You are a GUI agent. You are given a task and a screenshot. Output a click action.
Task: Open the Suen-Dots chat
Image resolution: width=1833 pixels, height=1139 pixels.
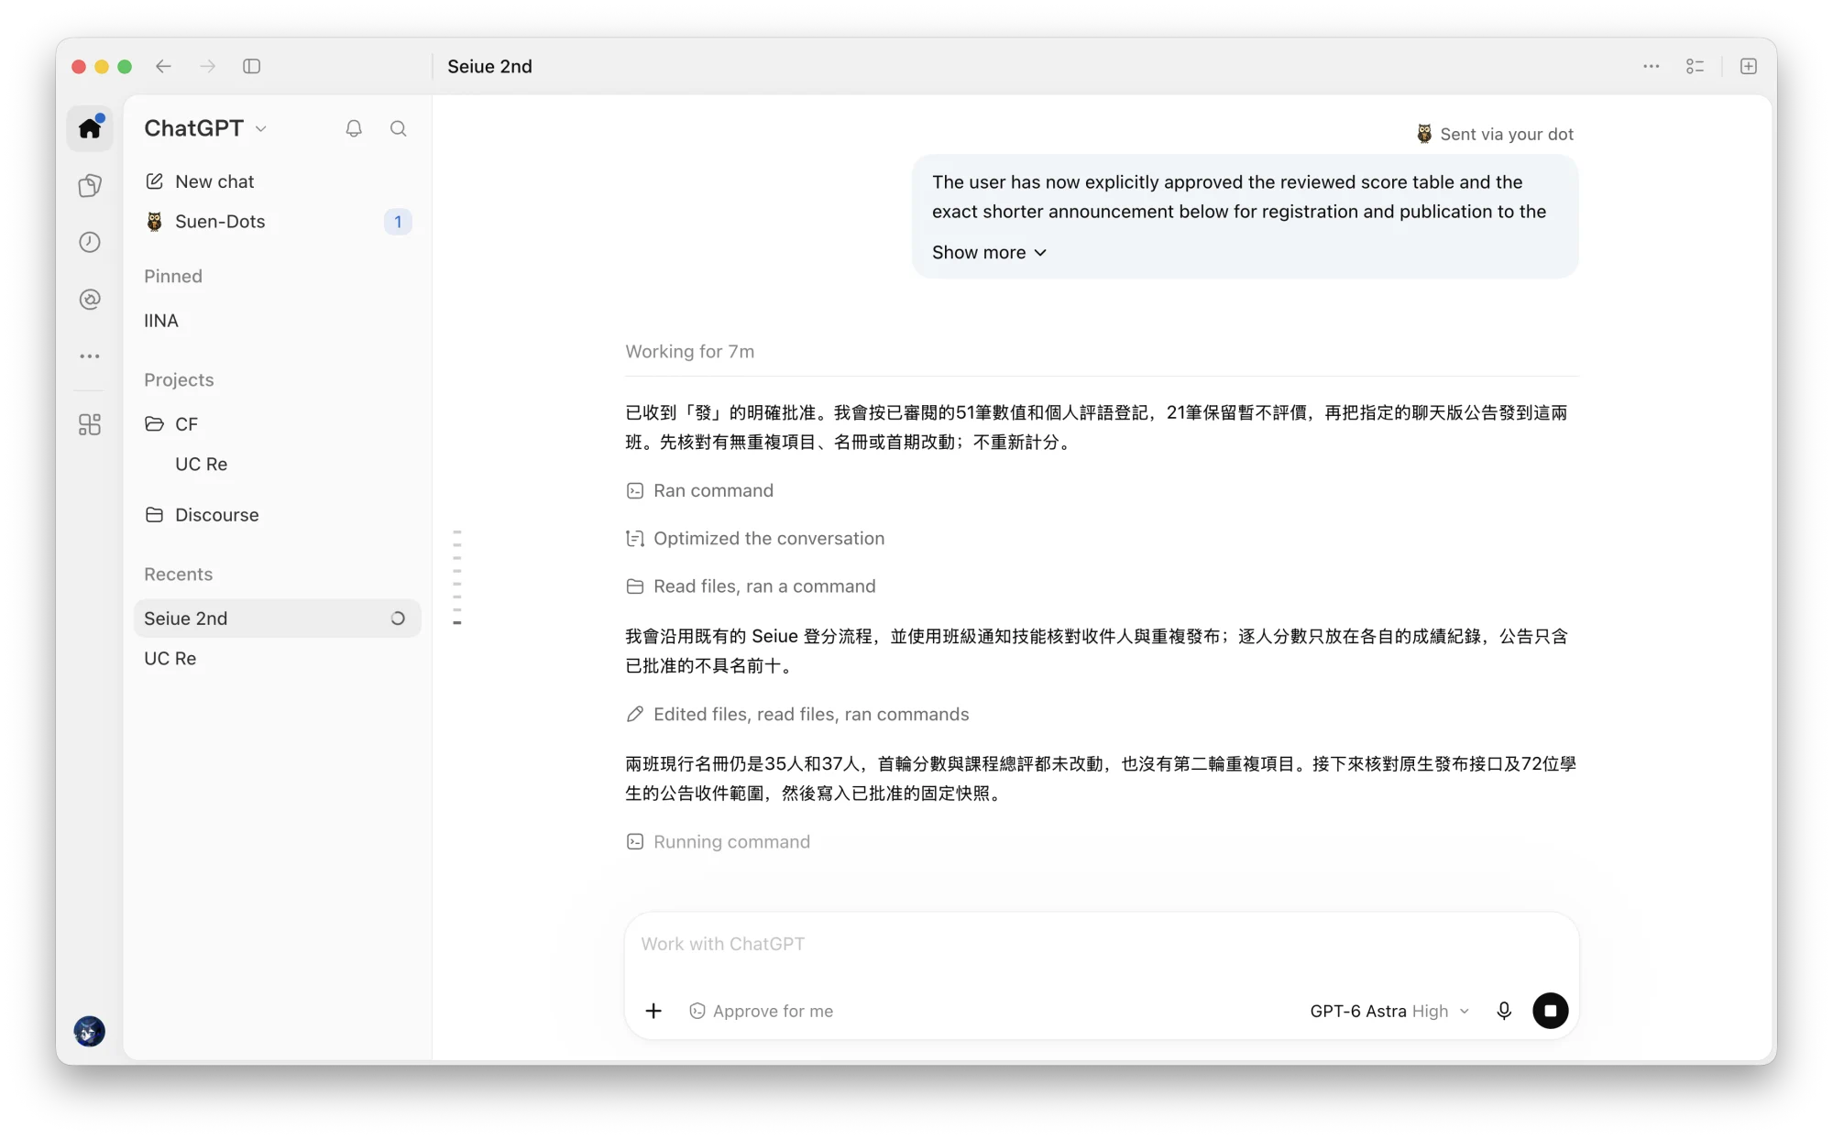coord(278,222)
